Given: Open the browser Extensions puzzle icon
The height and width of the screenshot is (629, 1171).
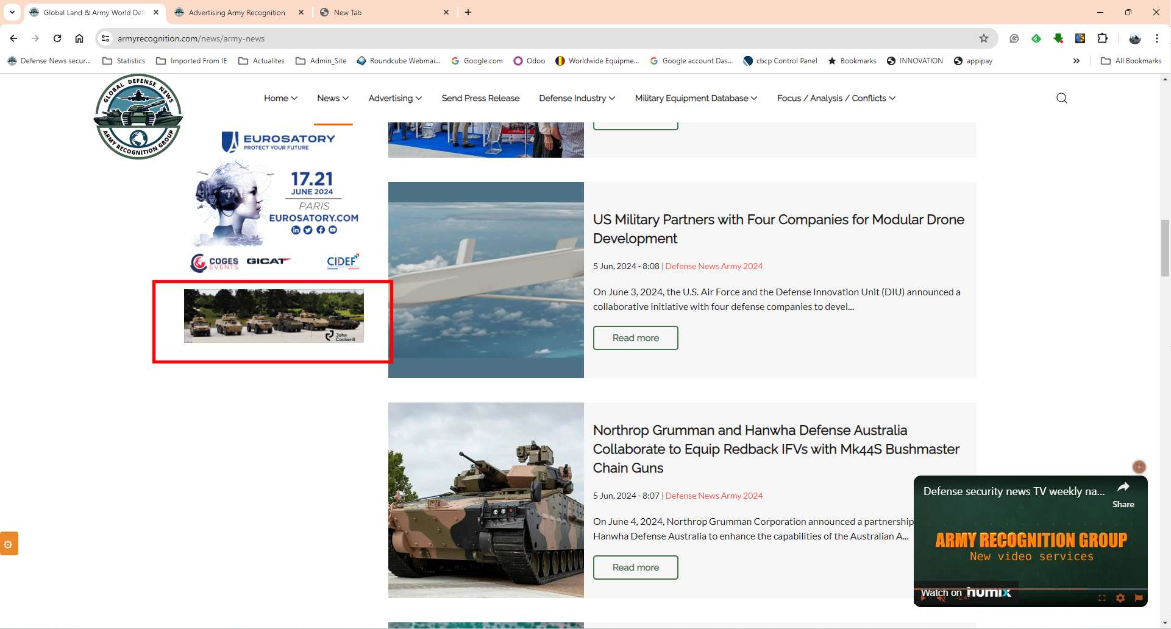Looking at the screenshot, I should (1102, 38).
